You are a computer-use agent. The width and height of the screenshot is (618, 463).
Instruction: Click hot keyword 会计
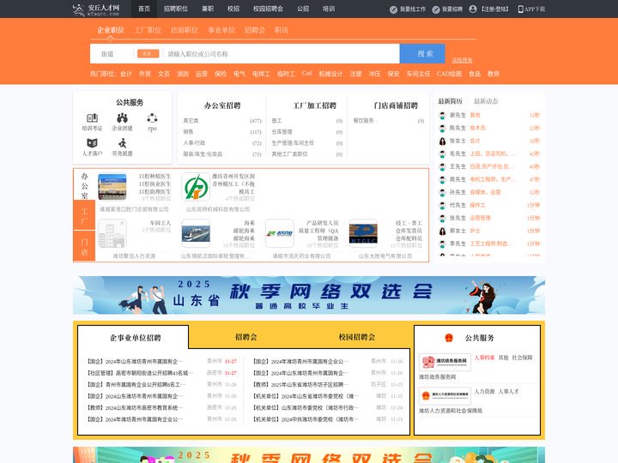(126, 74)
